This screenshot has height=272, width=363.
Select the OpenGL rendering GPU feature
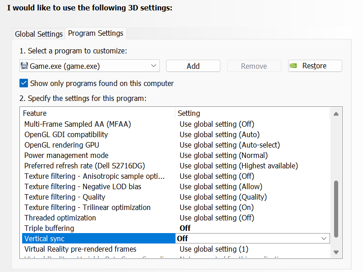point(62,145)
